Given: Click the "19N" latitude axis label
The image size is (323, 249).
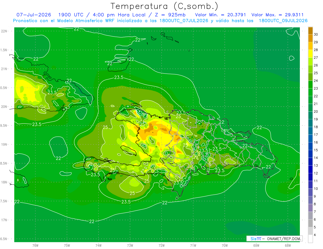Looking at the screenshot, I should coord(4,144).
